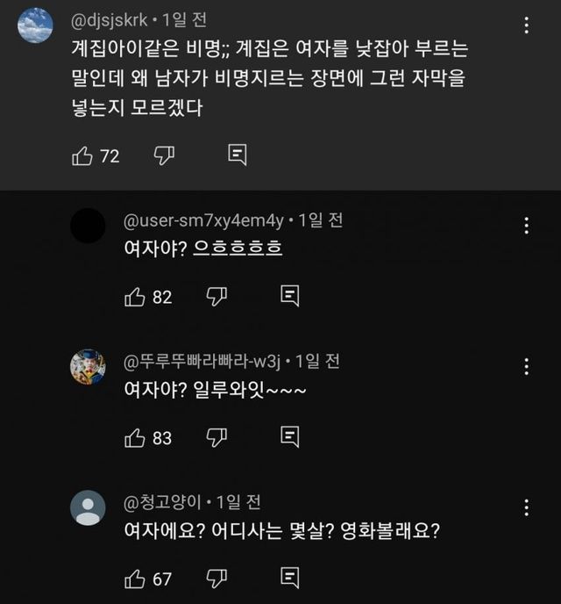Screen dimensions: 561x604
Task: Reply to the @user-sm7xy4em4y comment
Action: coord(290,297)
